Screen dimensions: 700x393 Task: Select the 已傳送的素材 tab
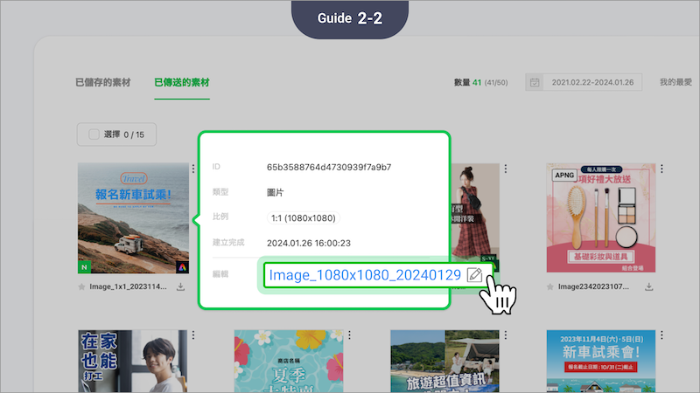pyautogui.click(x=181, y=83)
